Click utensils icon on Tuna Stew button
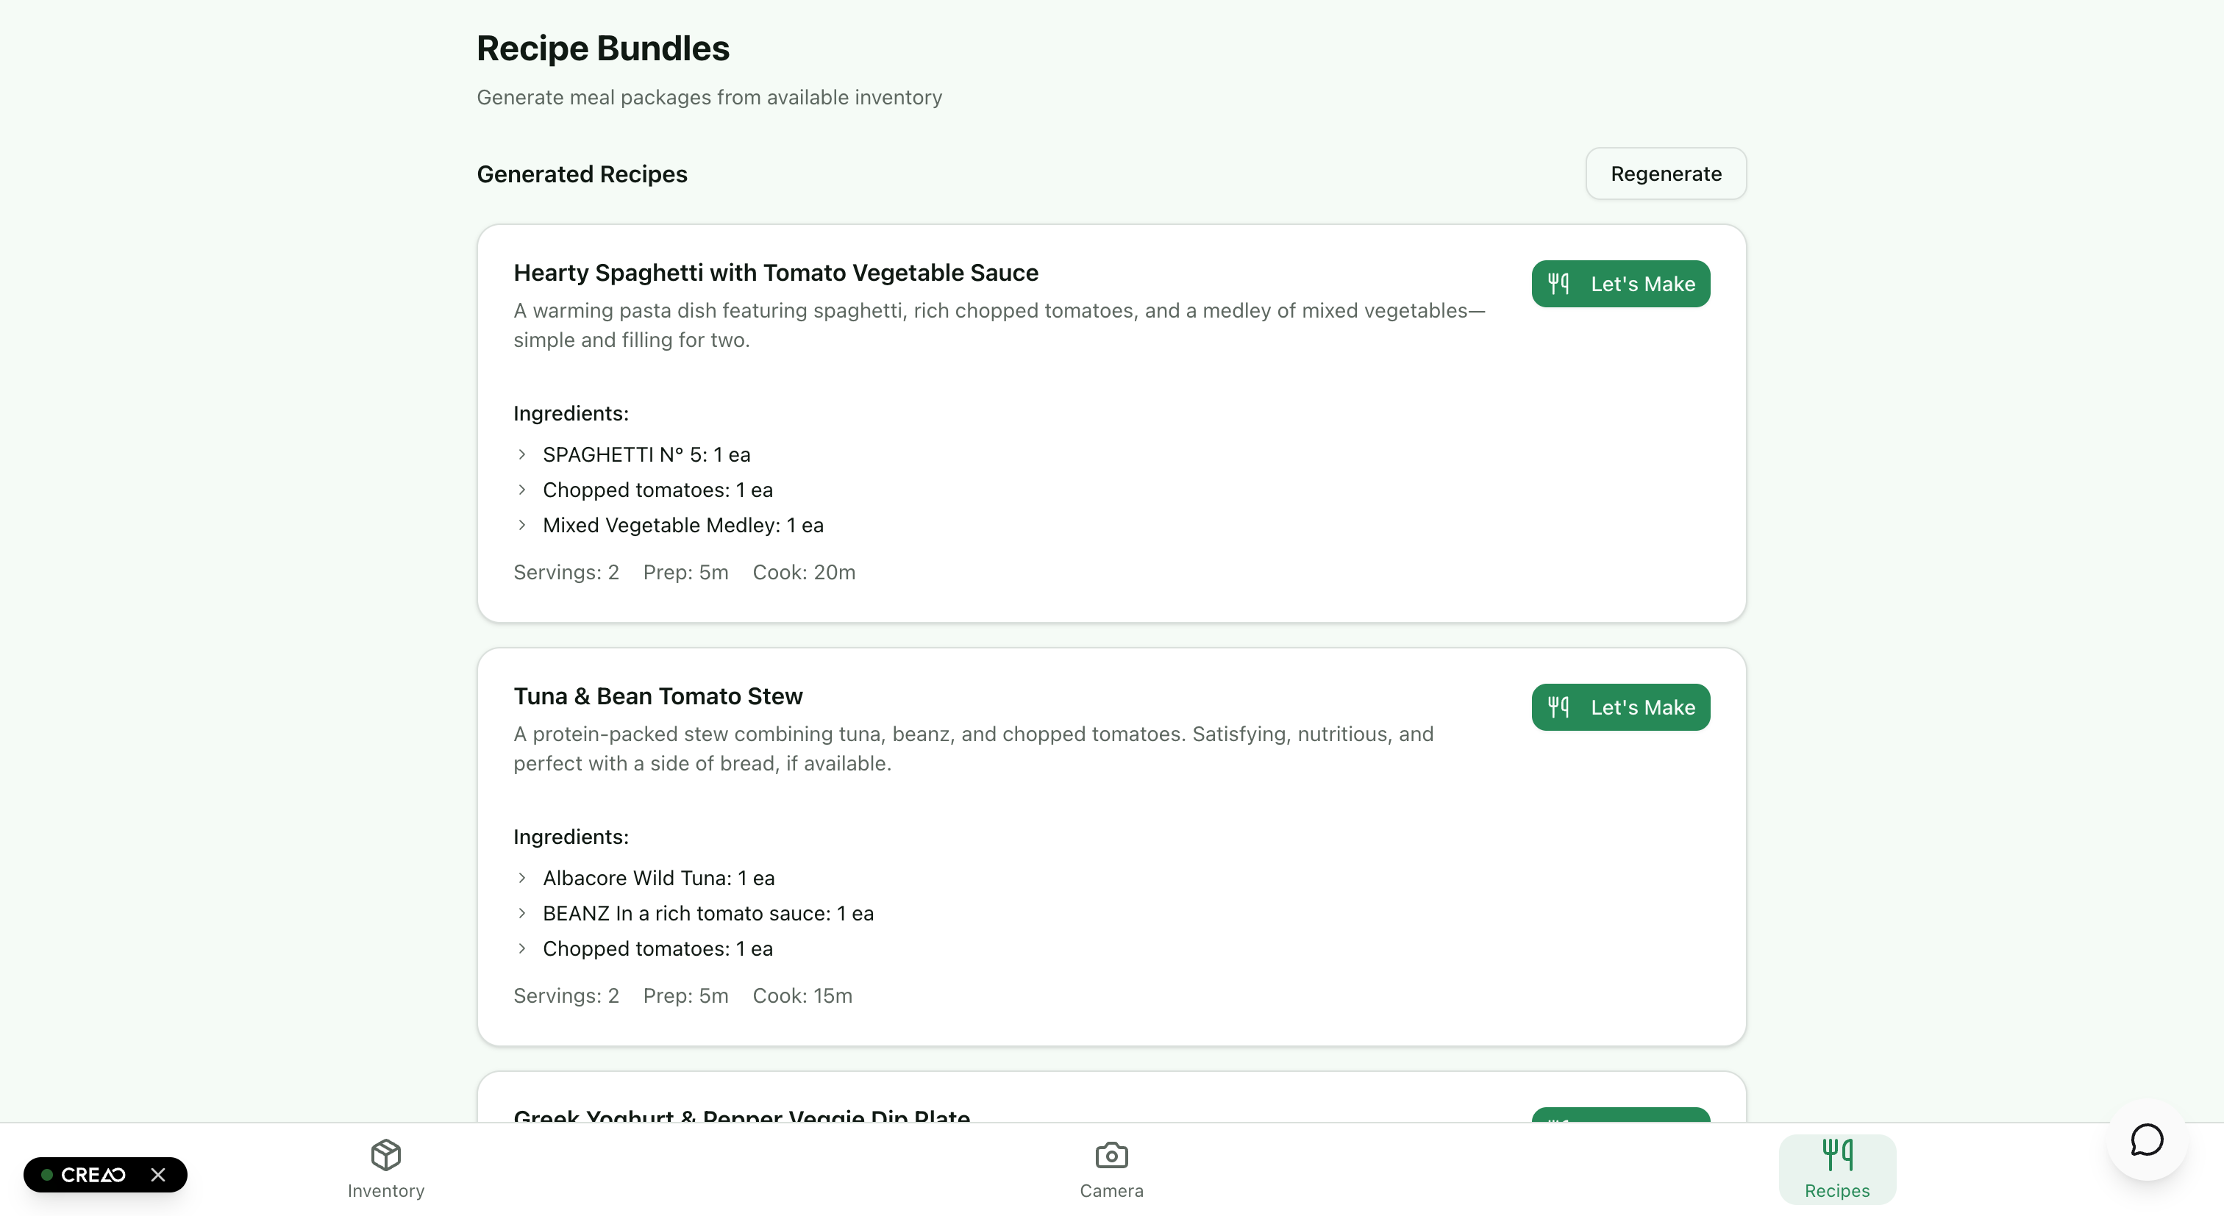 [1558, 707]
